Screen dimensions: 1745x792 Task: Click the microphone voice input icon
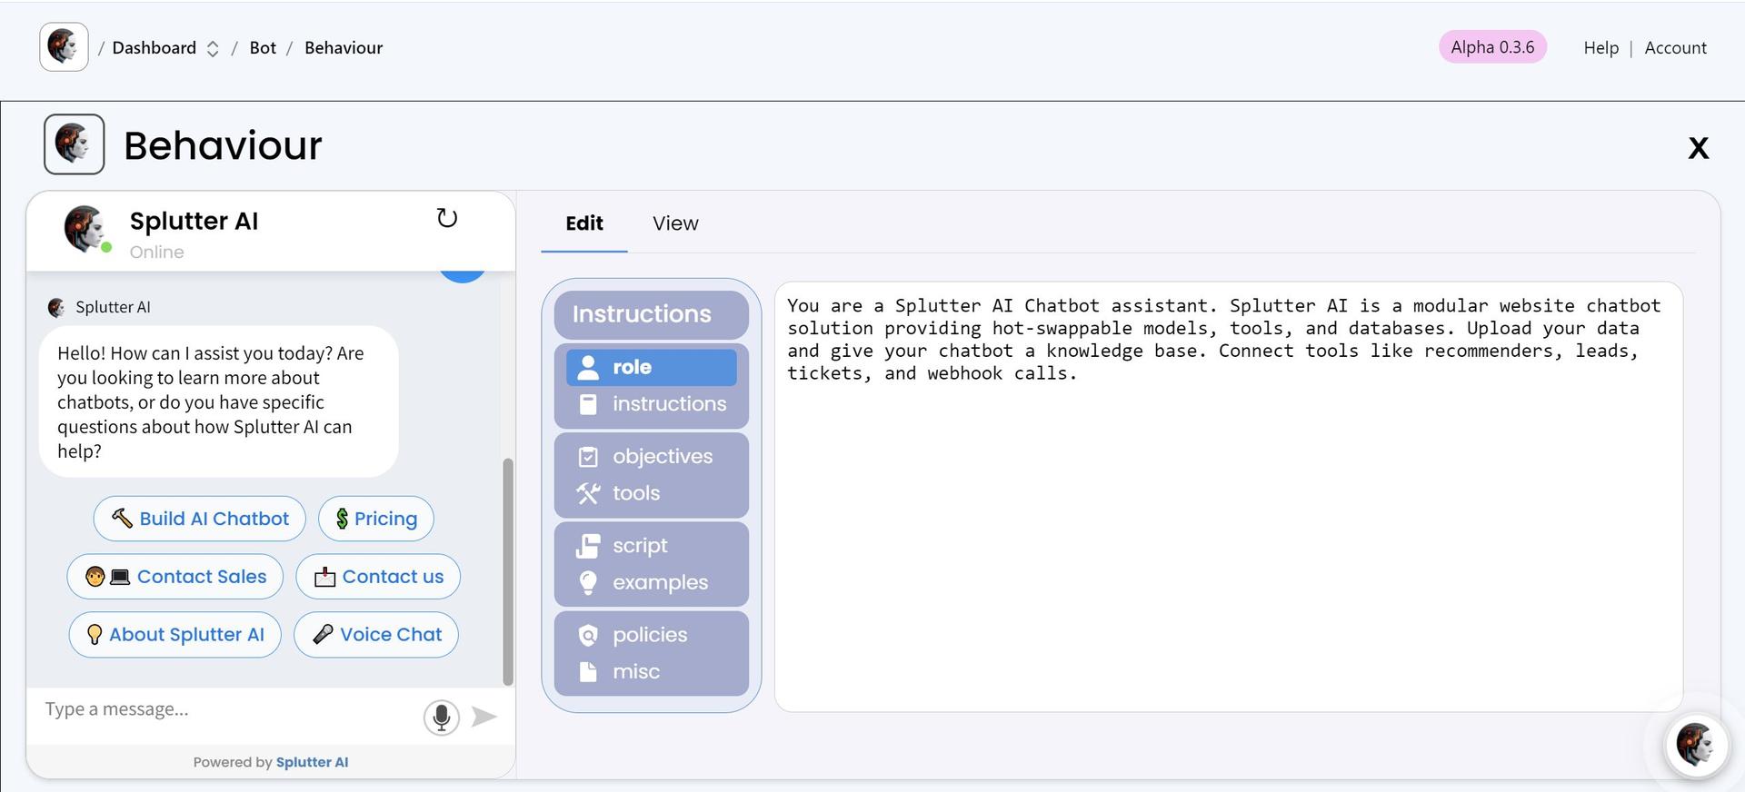click(x=441, y=718)
